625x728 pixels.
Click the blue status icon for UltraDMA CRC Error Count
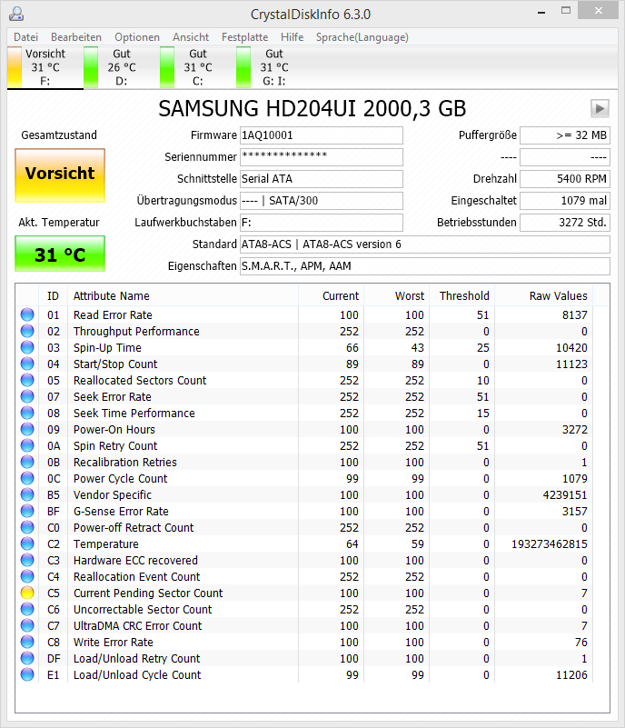27,625
